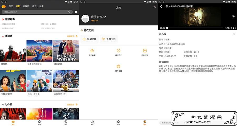Tap the cast screen icon on video
237x126 pixels.
233,17
